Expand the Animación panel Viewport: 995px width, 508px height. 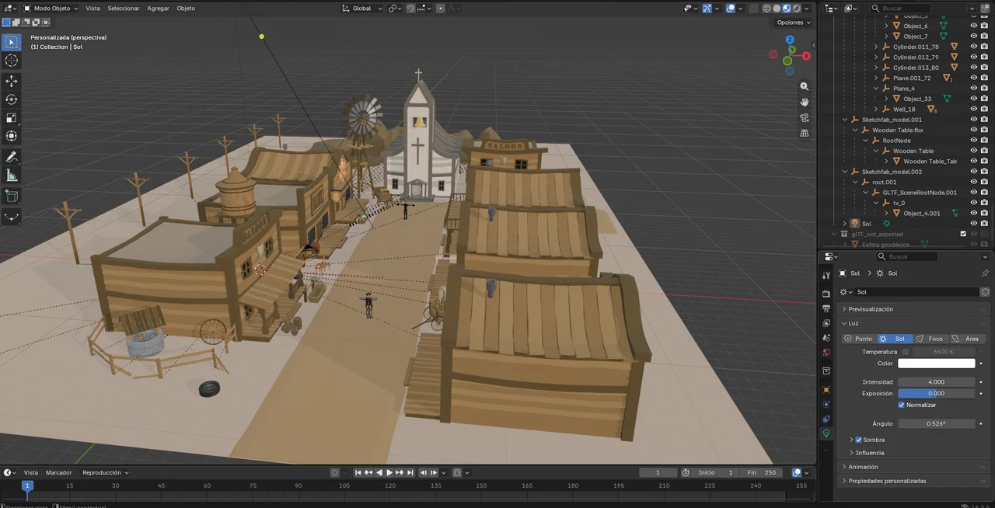click(914, 467)
